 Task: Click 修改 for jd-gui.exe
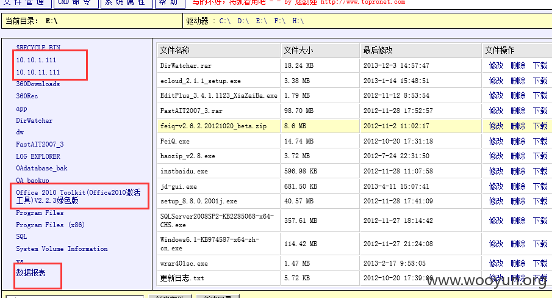click(496, 186)
